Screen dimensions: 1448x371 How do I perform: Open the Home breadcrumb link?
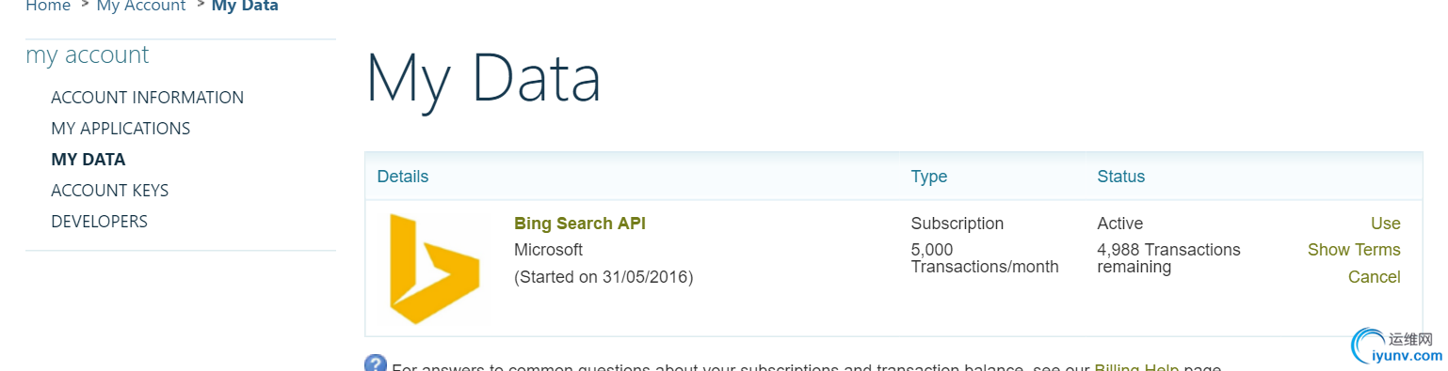[48, 6]
